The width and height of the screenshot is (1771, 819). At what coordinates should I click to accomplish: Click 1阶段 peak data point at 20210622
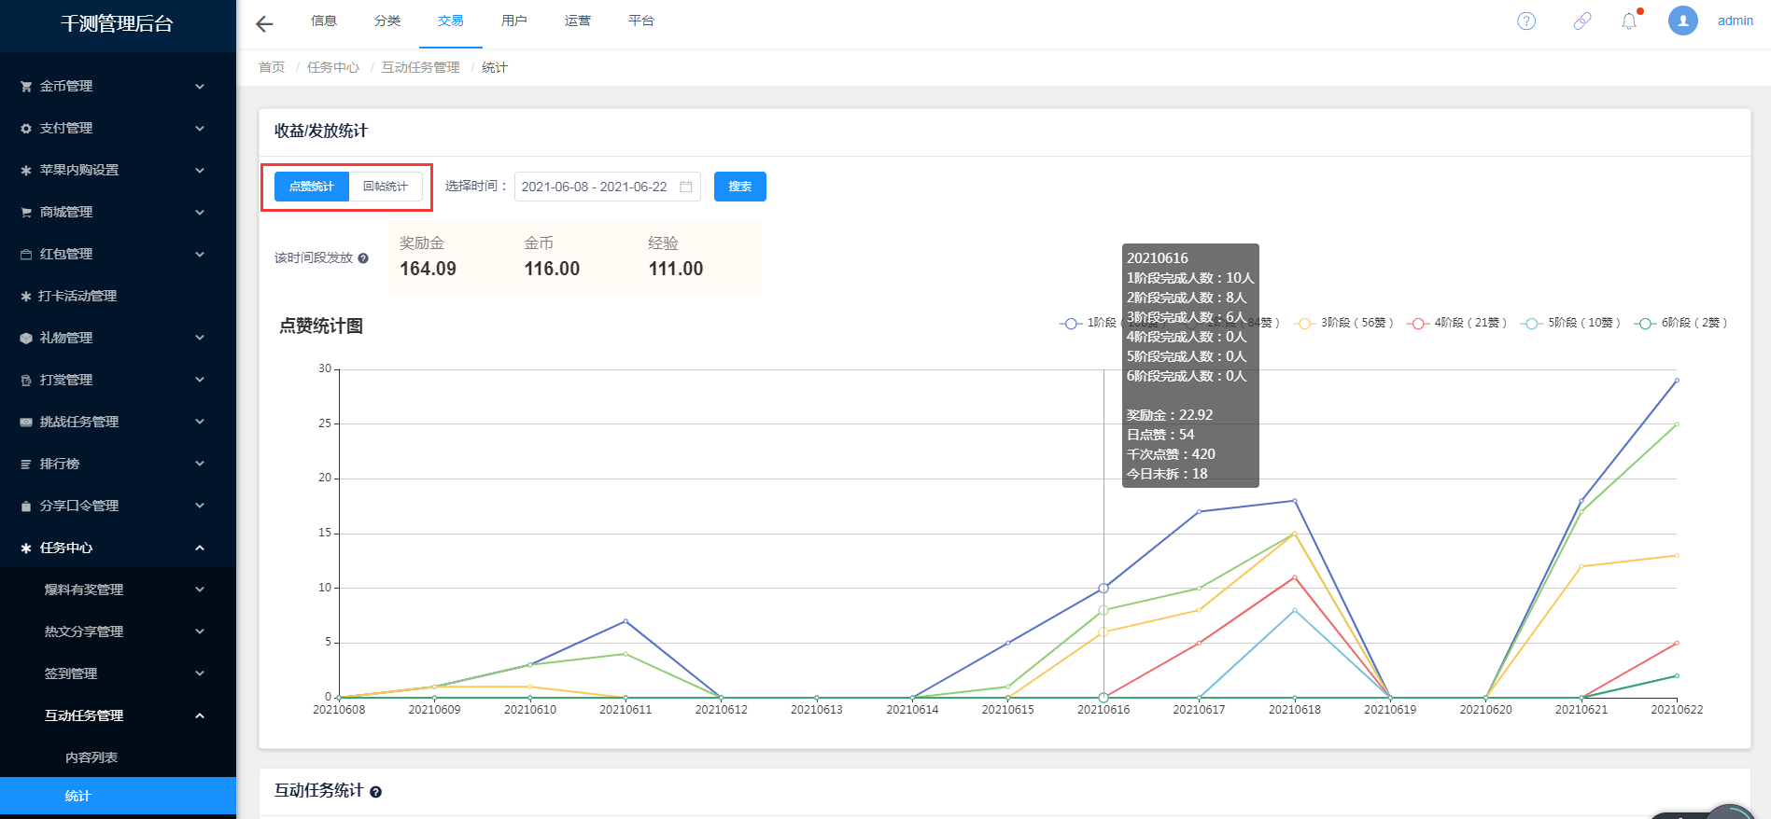1677,381
